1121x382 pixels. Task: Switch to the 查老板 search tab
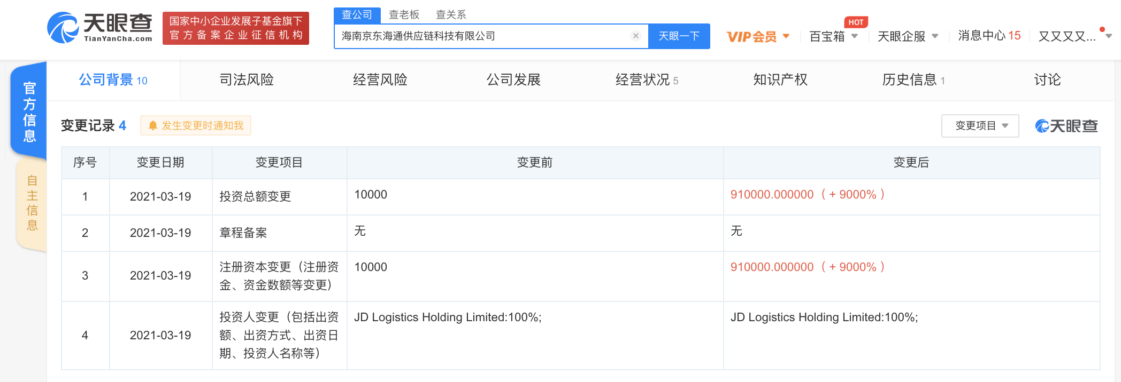coord(404,15)
